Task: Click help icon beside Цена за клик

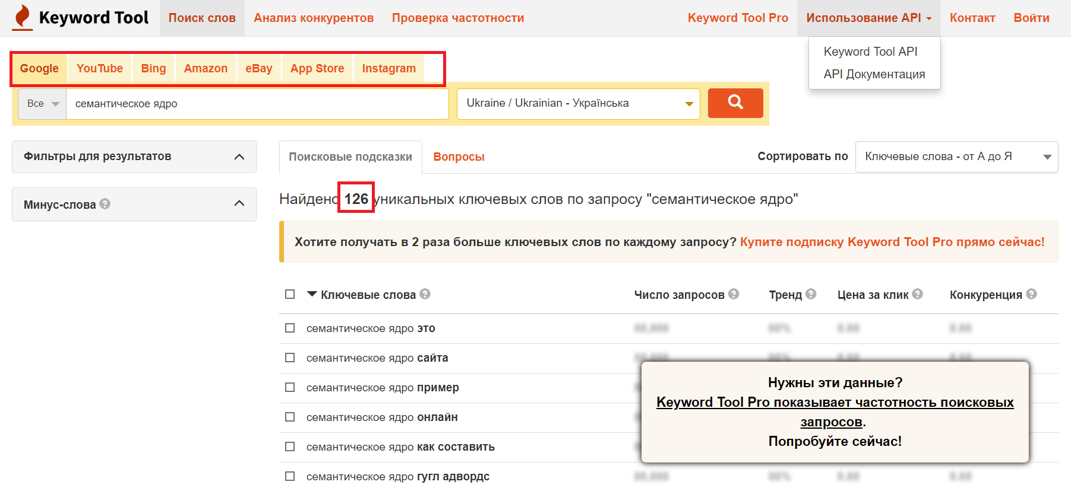Action: [x=918, y=294]
